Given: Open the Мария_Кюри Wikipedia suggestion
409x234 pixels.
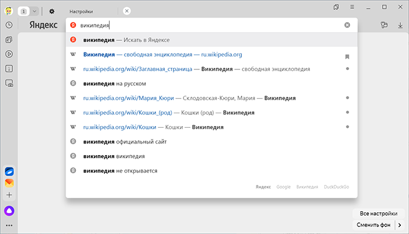Looking at the screenshot, I should (x=212, y=98).
